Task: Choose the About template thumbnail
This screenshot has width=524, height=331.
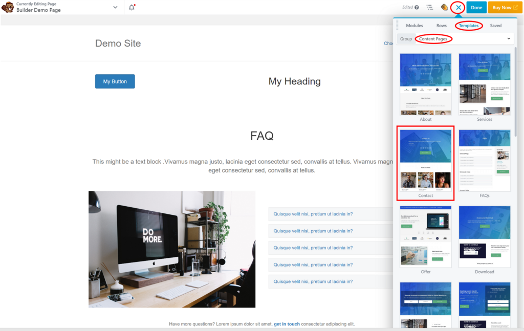Action: [x=425, y=84]
